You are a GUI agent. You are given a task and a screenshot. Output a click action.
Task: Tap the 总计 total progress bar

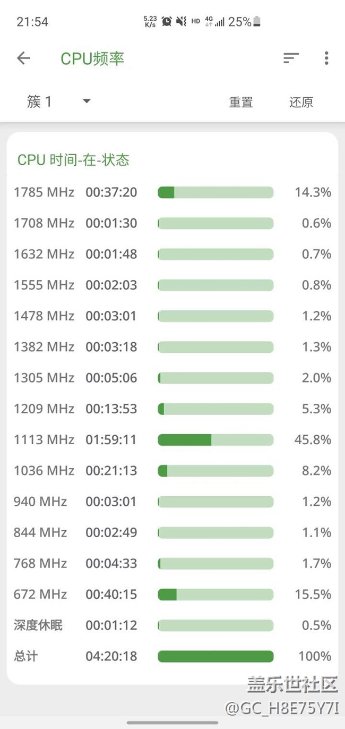[x=215, y=656]
